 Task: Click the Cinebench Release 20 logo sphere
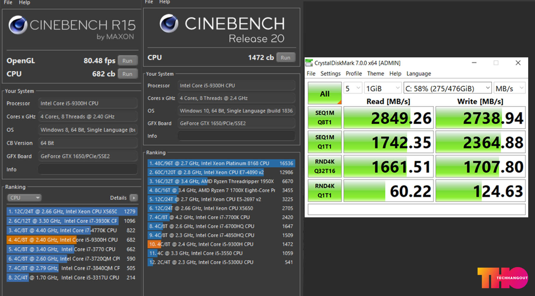click(x=169, y=23)
